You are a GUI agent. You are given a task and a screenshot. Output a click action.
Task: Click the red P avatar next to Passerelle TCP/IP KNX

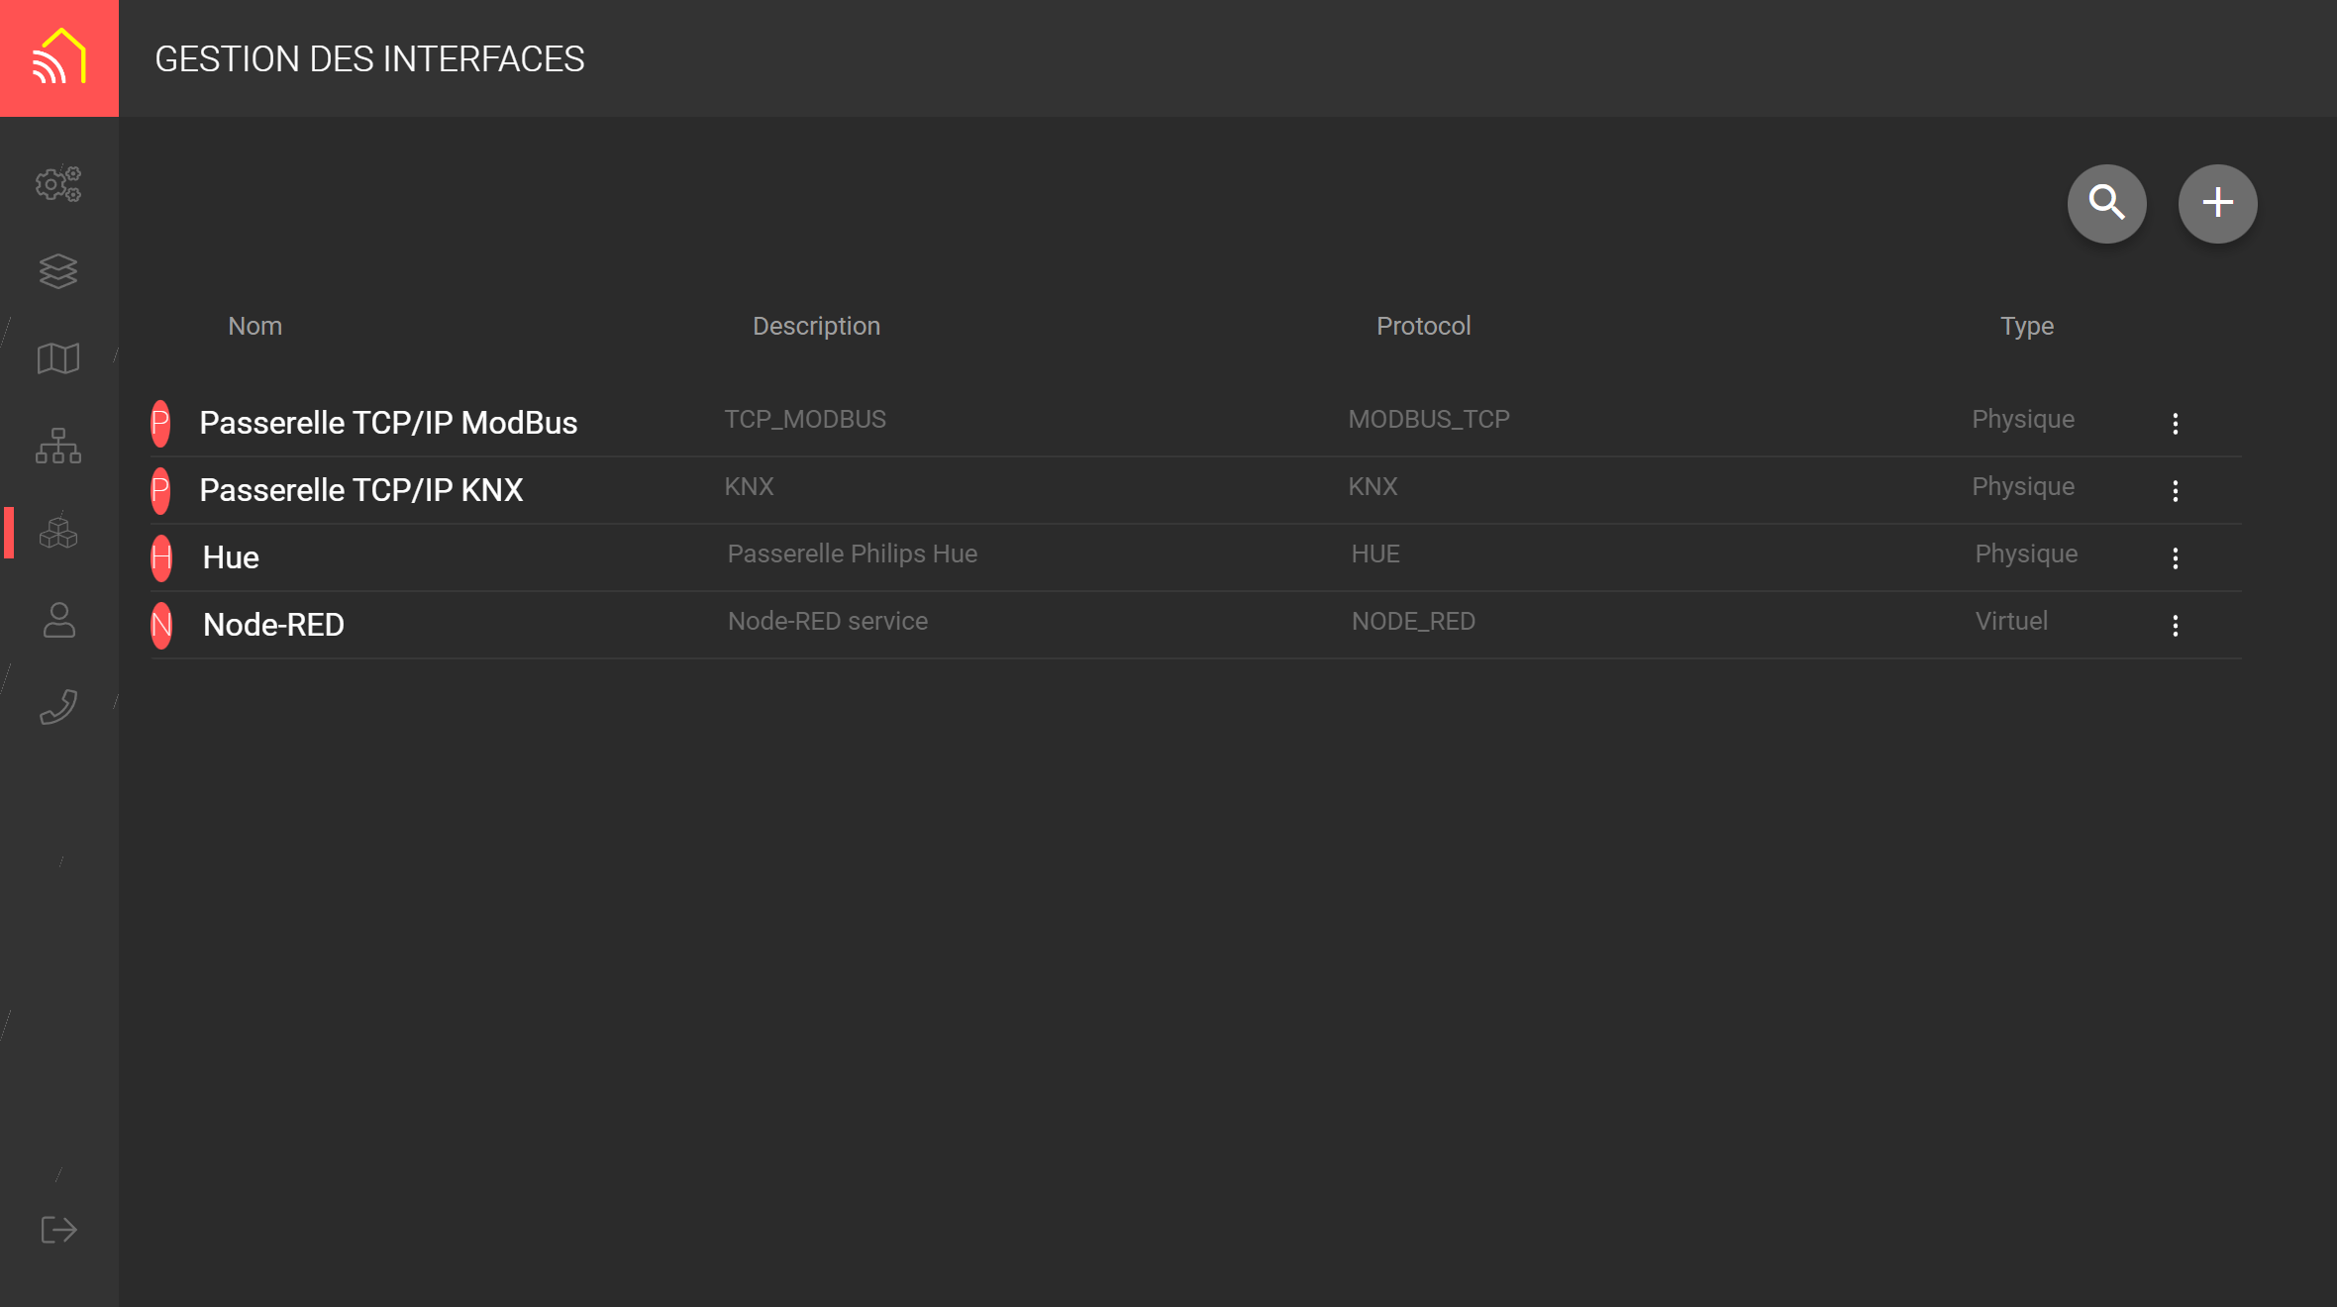tap(160, 489)
